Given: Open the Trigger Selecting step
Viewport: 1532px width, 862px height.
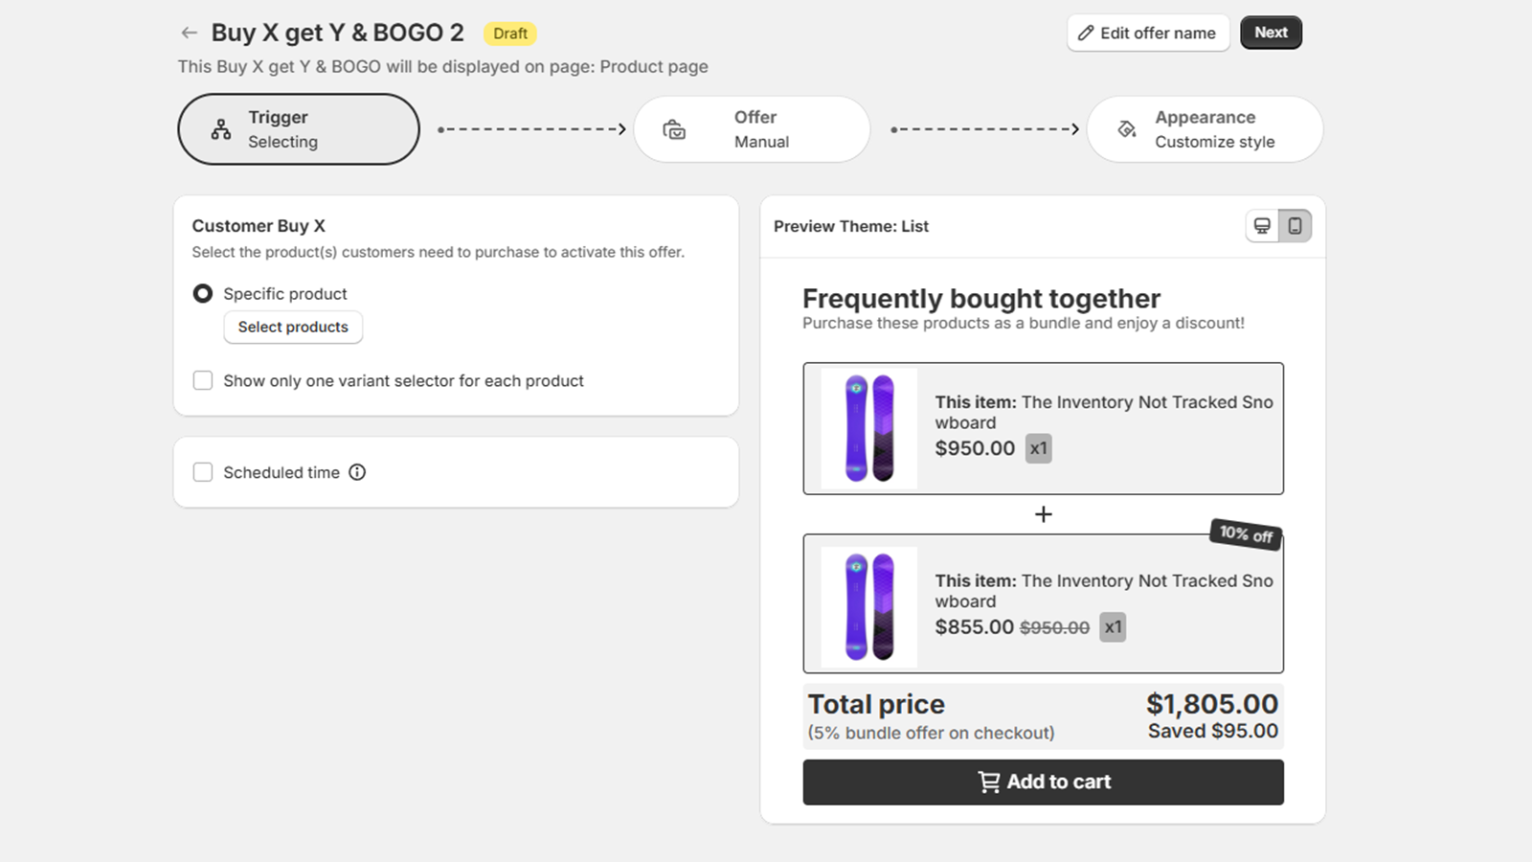Looking at the screenshot, I should 298,129.
